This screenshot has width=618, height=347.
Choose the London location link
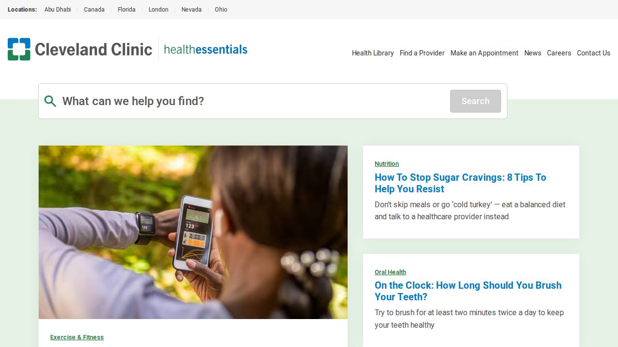pyautogui.click(x=158, y=10)
